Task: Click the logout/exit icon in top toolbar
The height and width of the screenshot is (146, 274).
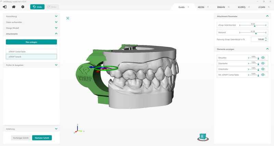Action: [4, 7]
